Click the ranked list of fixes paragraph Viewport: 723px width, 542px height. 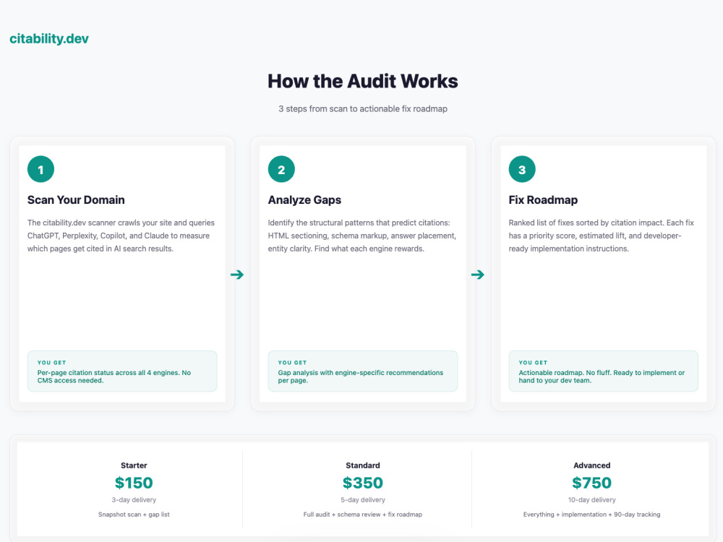[x=602, y=236]
